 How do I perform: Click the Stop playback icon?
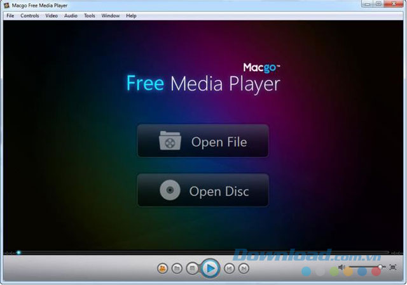pos(193,269)
